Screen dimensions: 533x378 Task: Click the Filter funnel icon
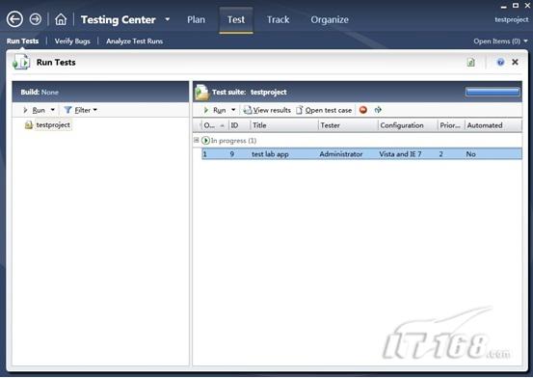coord(67,110)
